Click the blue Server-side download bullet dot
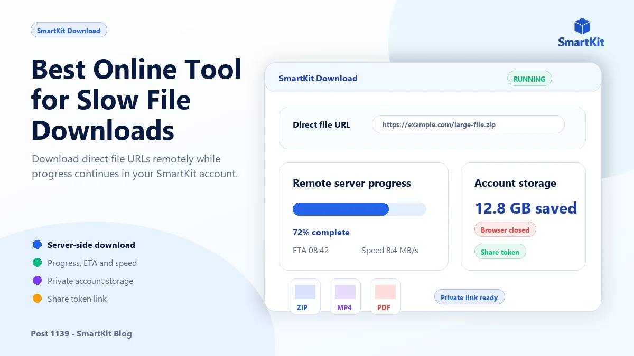Viewport: 634px width, 356px height. pos(37,245)
